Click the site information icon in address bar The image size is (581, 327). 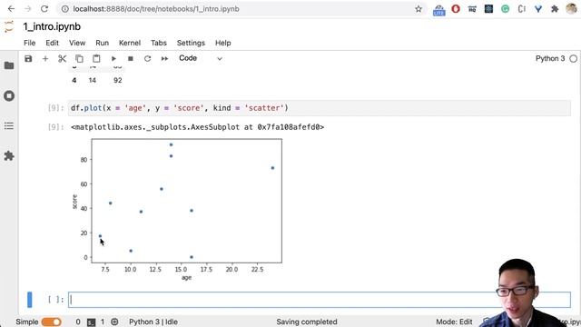(65, 9)
